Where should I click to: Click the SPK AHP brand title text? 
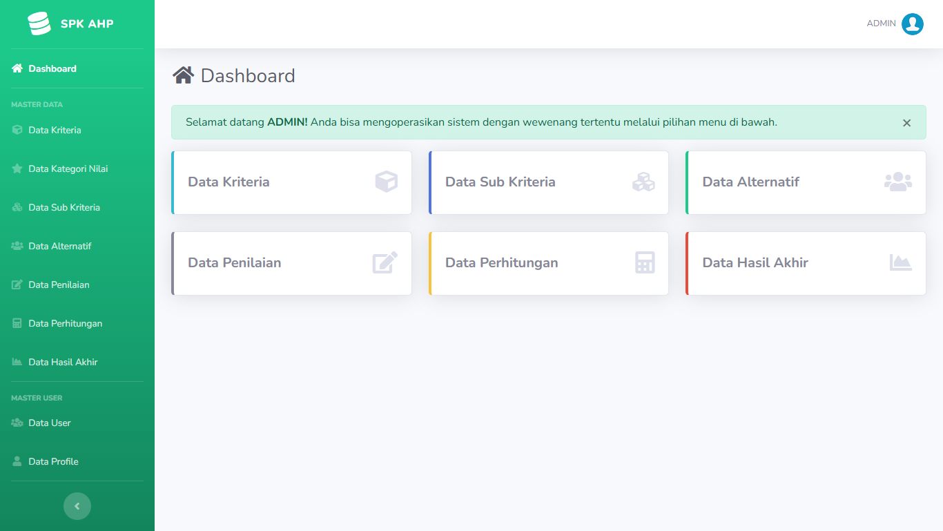(x=87, y=23)
